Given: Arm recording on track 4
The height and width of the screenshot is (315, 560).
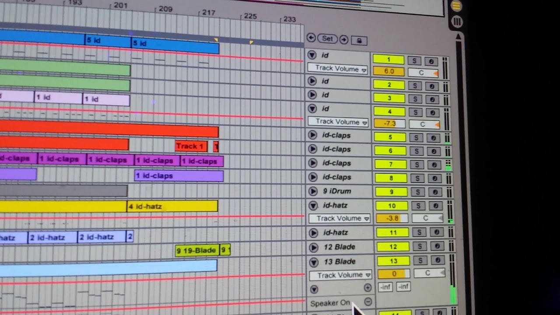Looking at the screenshot, I should [432, 112].
